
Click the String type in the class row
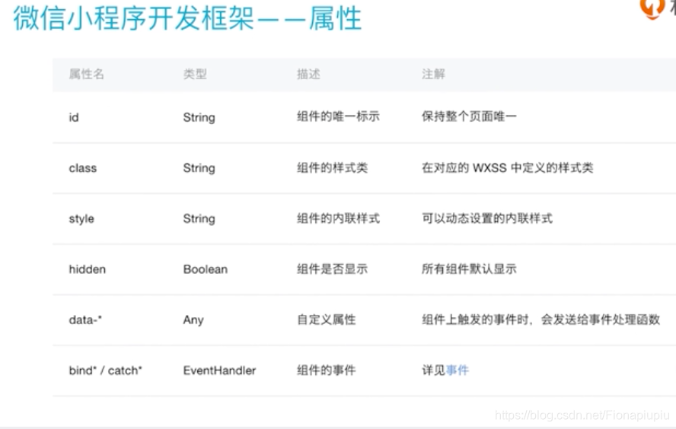point(199,168)
